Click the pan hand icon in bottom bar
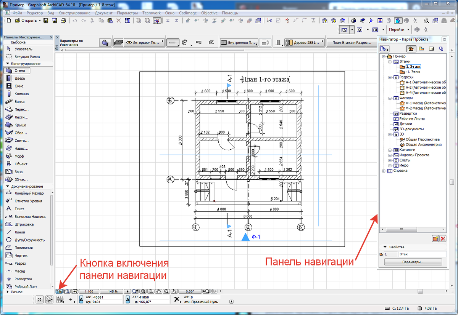 (158, 291)
